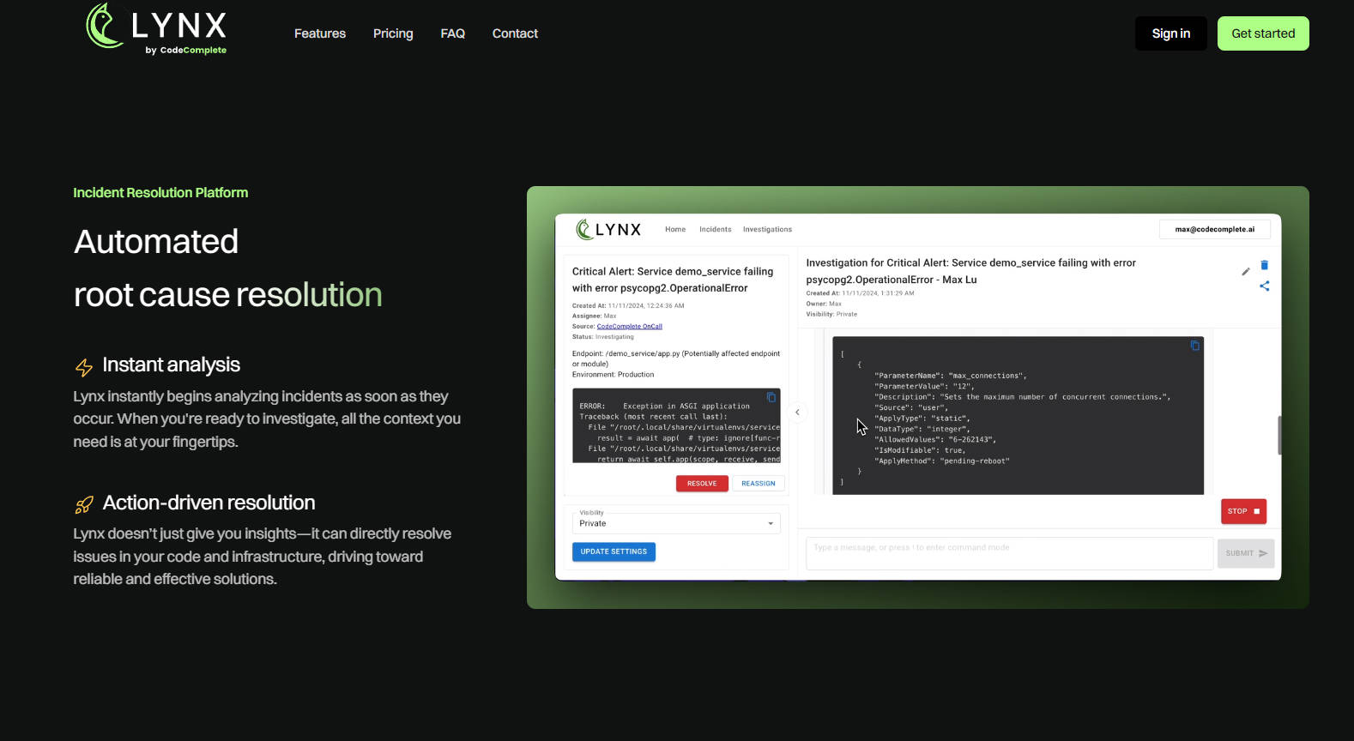Click the Lynx logo in the header

[x=157, y=29]
